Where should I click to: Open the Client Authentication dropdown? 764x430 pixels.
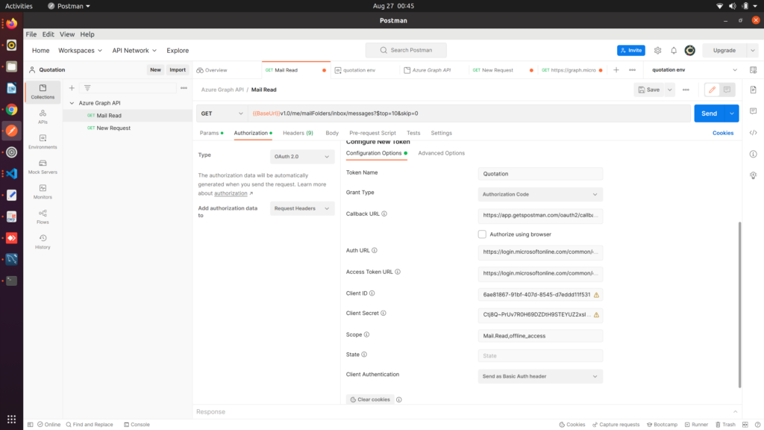pos(540,376)
